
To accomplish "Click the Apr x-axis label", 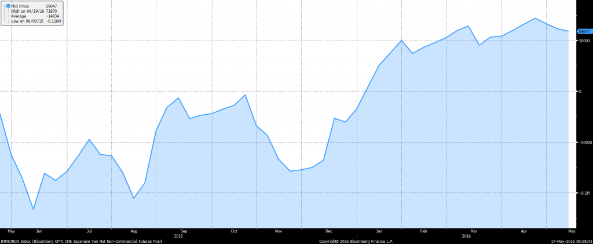I will point(524,231).
